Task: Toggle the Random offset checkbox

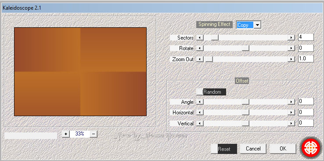Action: (x=200, y=92)
